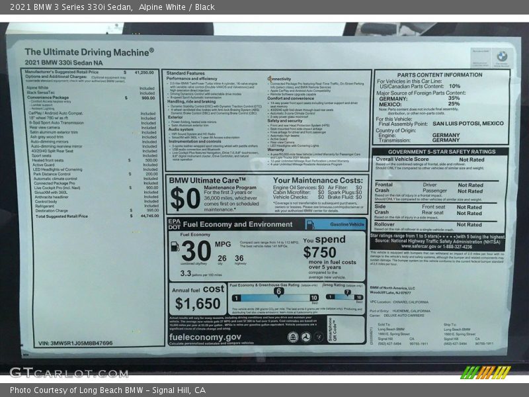Select the smog rating marker 7

(348, 292)
